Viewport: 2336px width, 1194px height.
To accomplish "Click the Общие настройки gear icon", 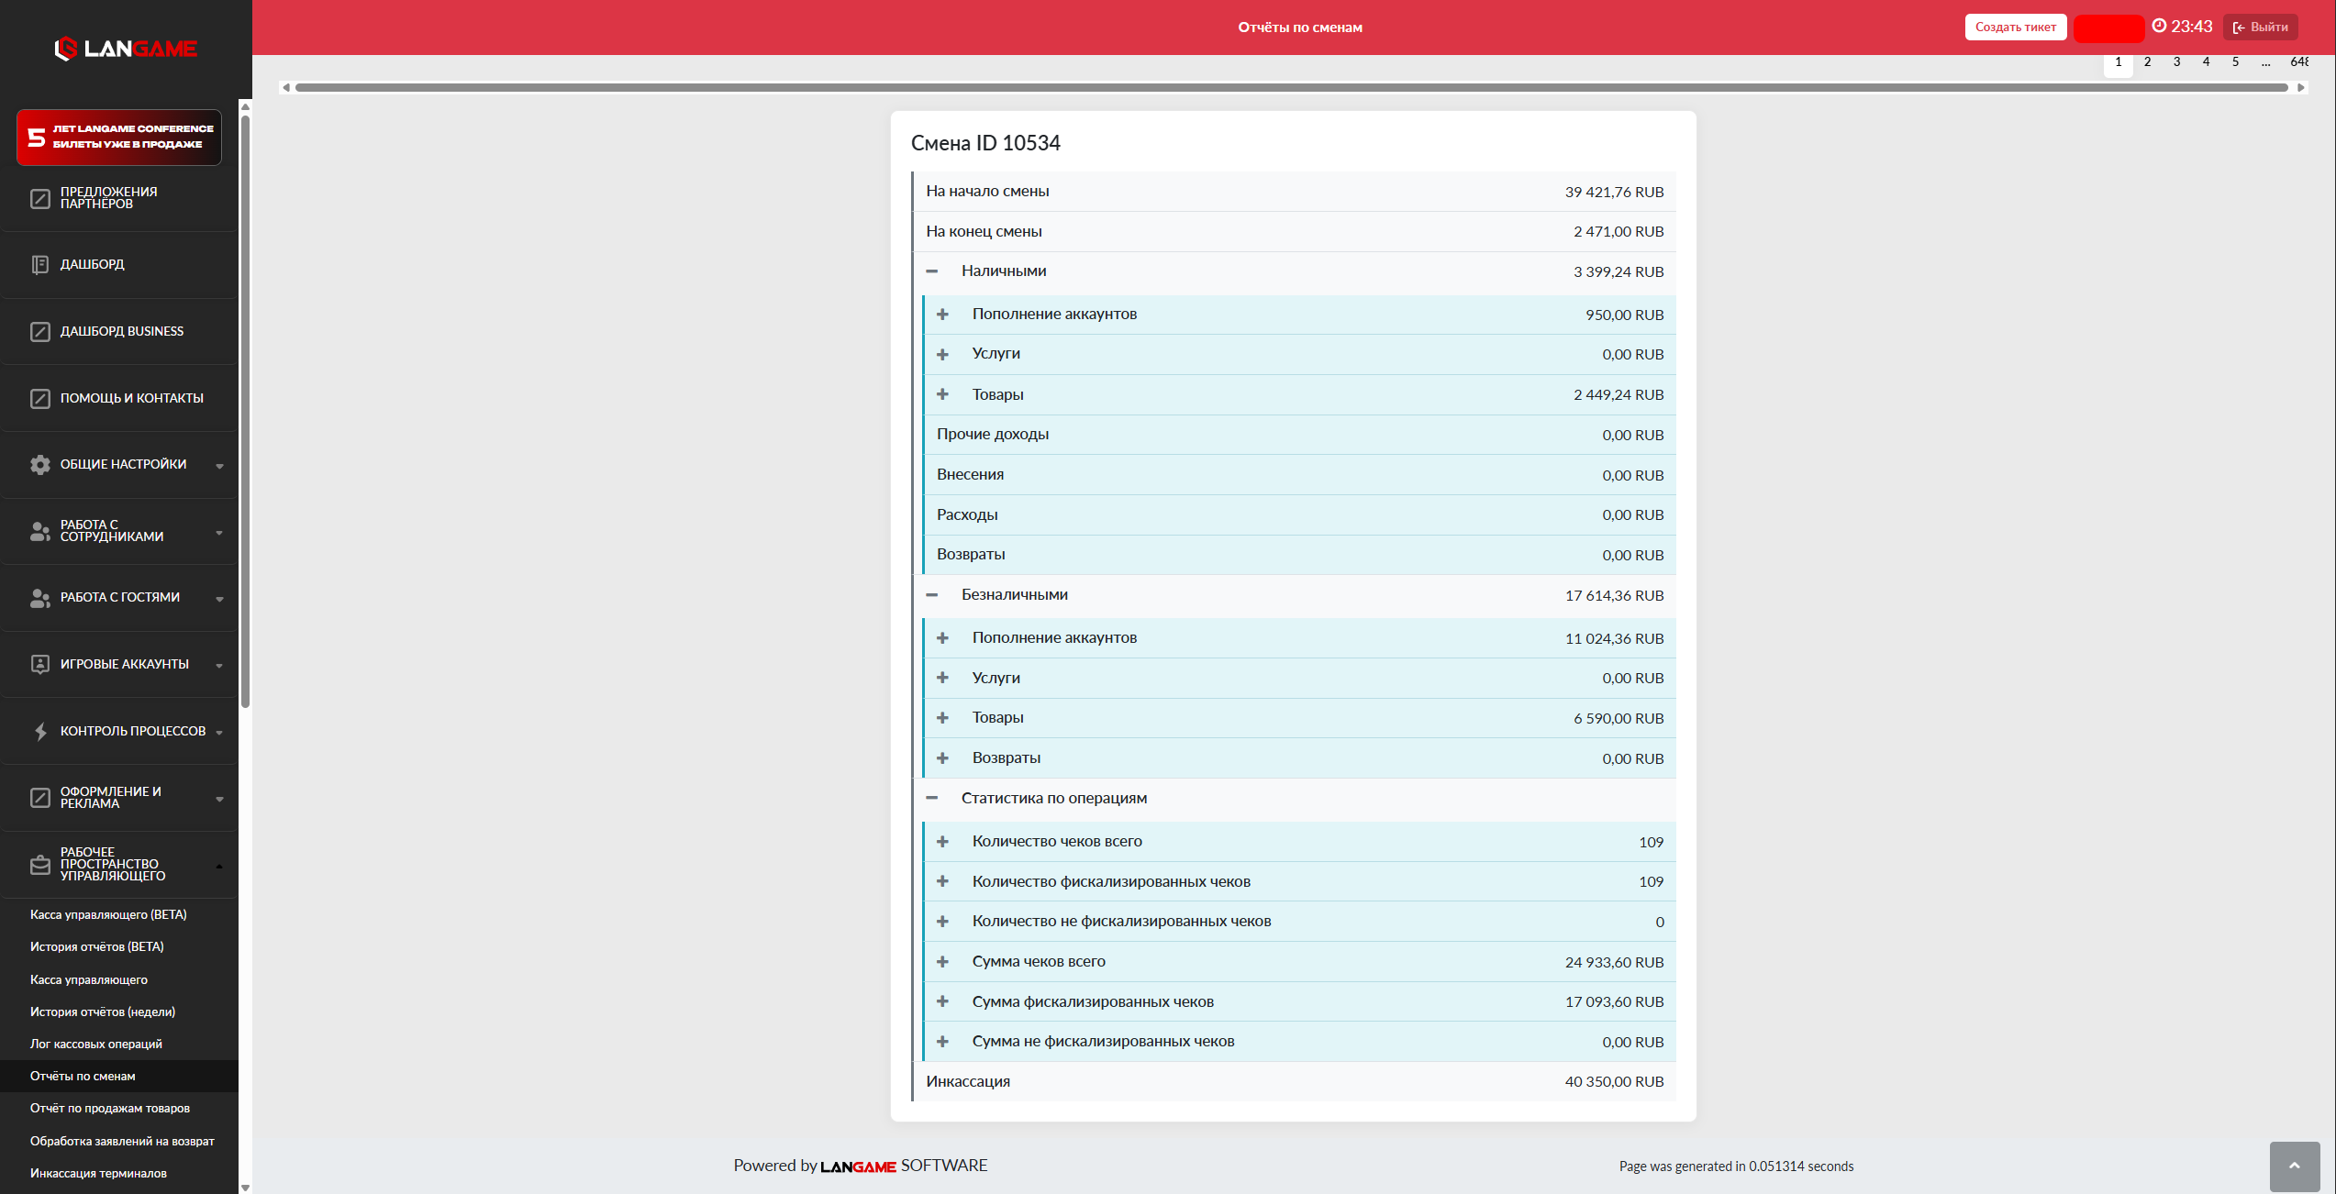I will [39, 465].
